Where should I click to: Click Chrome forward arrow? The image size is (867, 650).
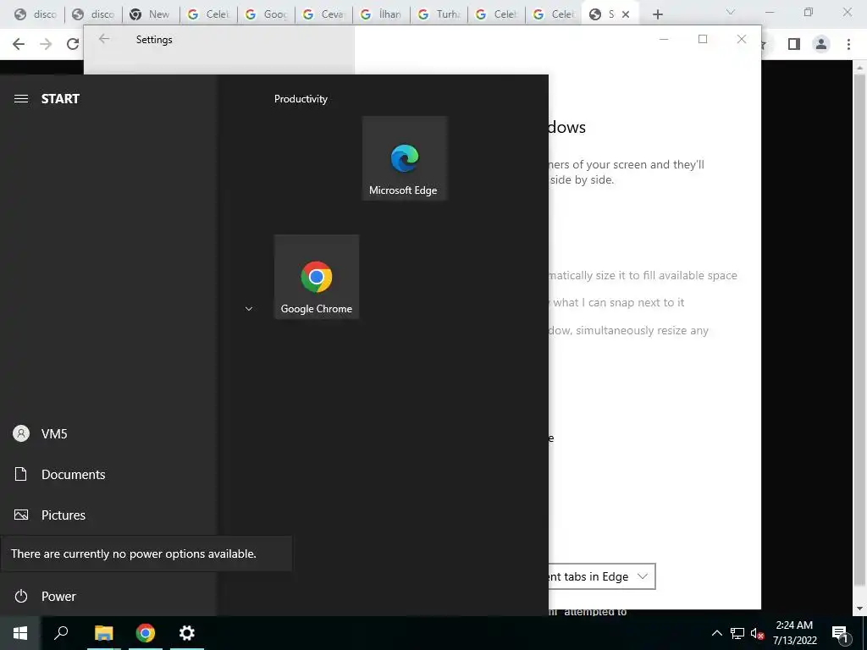click(x=46, y=44)
